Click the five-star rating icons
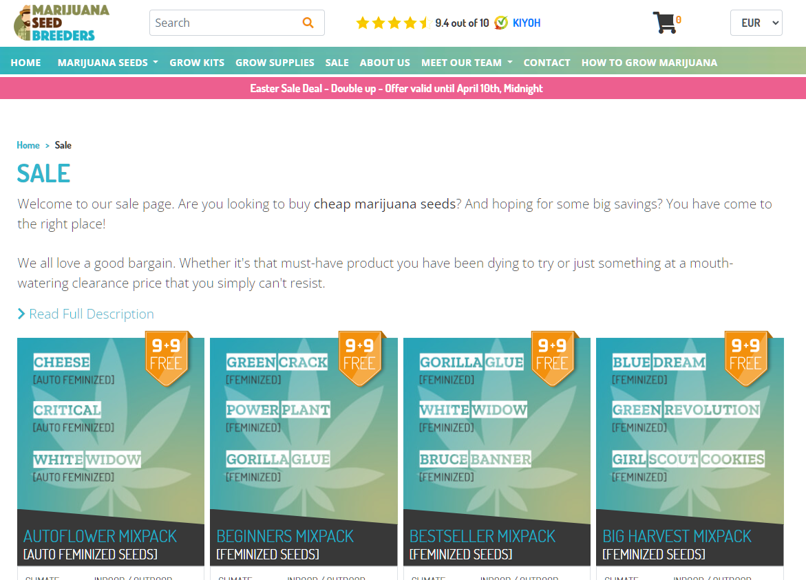This screenshot has width=806, height=580. [x=393, y=23]
